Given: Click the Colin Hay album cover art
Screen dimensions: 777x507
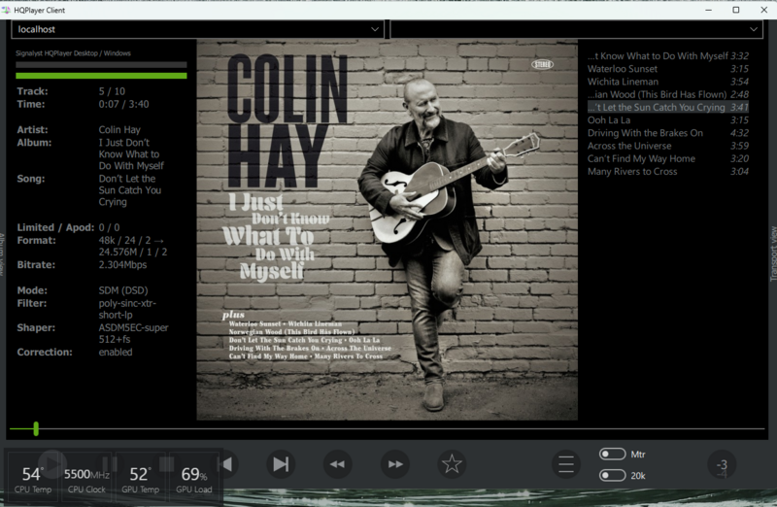Looking at the screenshot, I should click(x=387, y=229).
